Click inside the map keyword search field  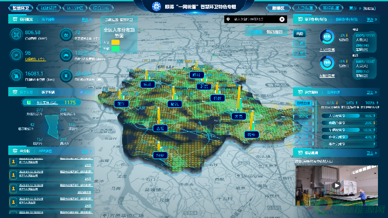pyautogui.click(x=255, y=19)
